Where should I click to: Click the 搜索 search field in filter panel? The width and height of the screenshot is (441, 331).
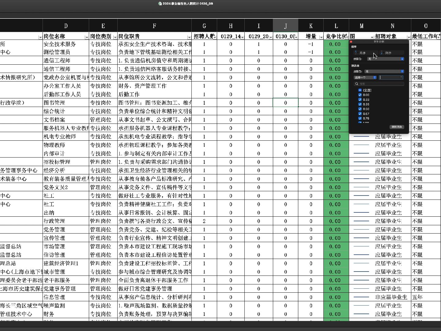tap(379, 84)
